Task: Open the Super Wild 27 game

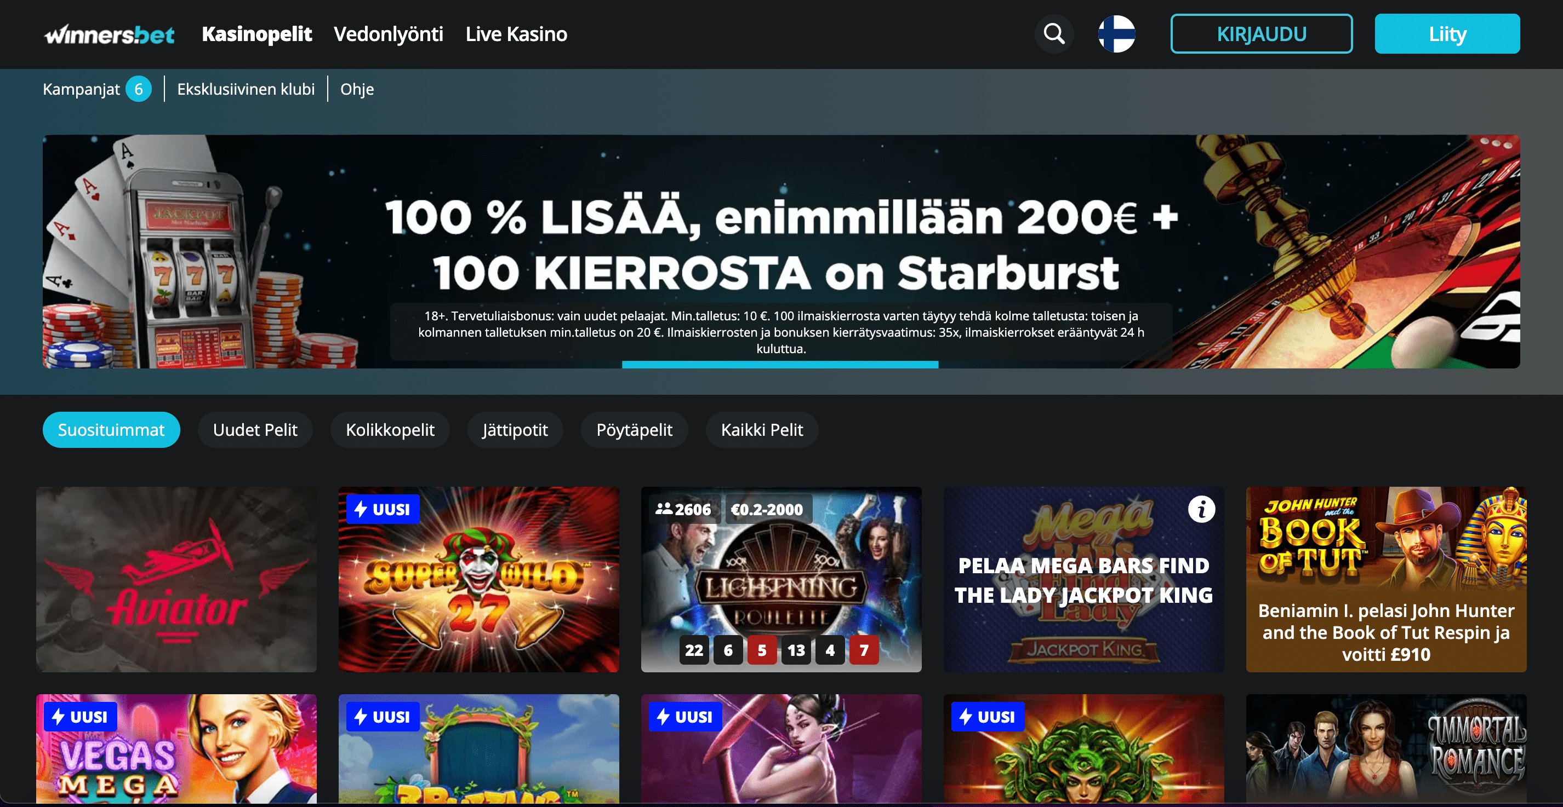Action: click(479, 579)
